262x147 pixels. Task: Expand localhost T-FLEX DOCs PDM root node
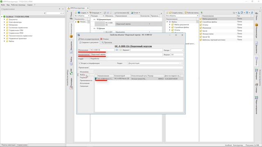pos(2,17)
